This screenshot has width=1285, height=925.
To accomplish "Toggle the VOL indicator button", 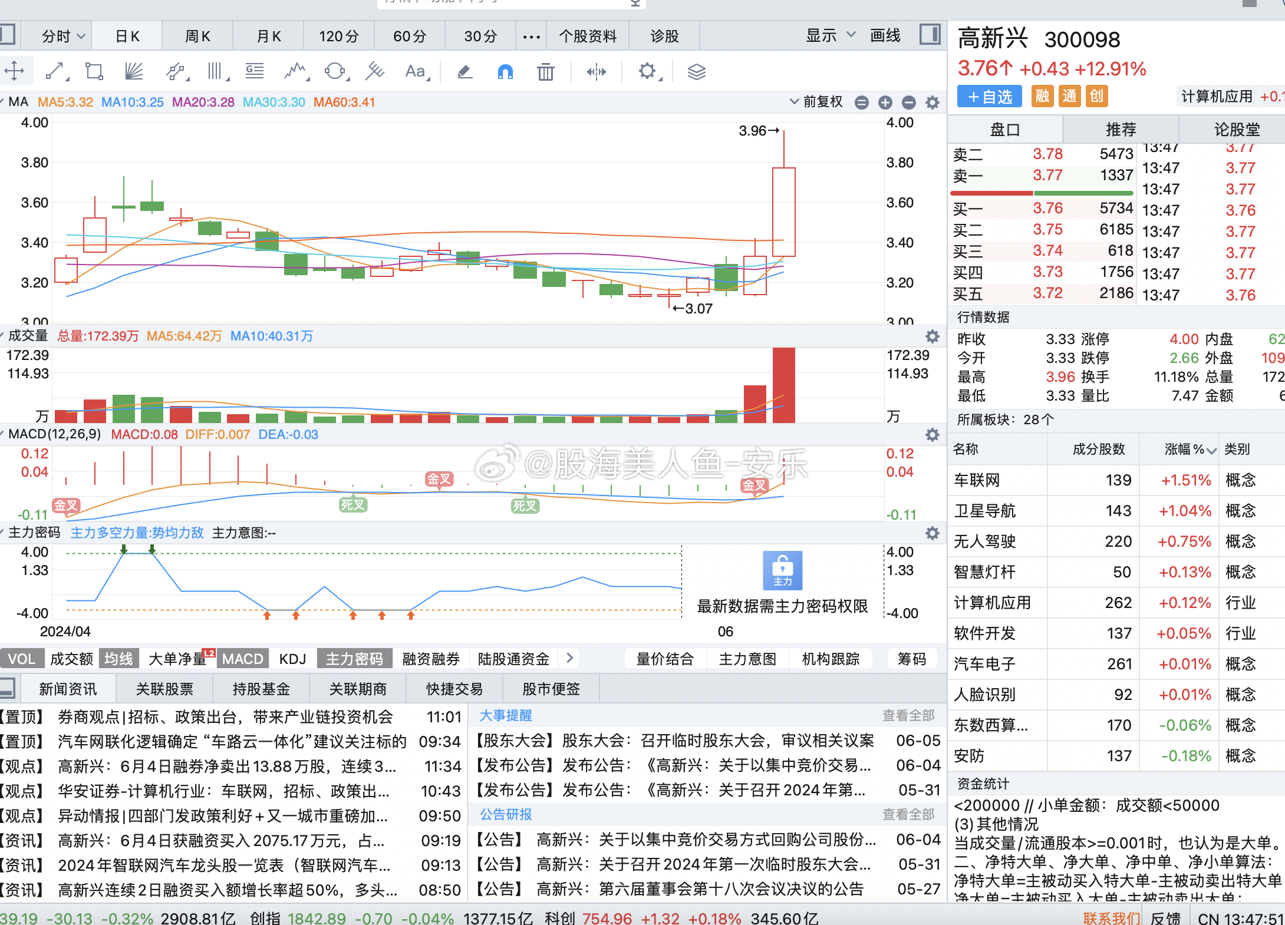I will [22, 659].
